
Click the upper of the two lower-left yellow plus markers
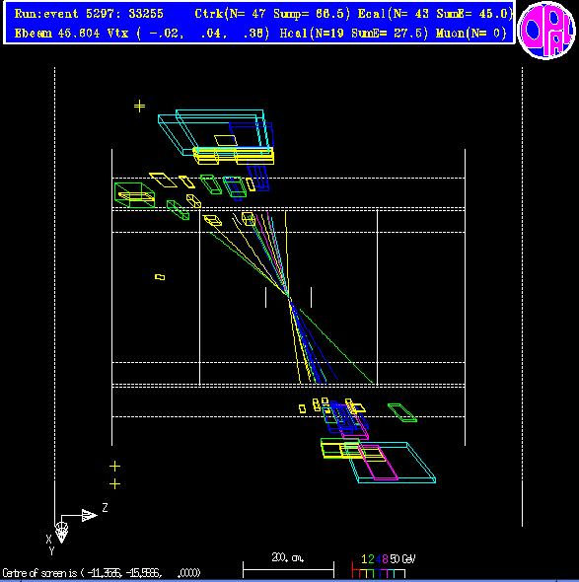pyautogui.click(x=115, y=466)
